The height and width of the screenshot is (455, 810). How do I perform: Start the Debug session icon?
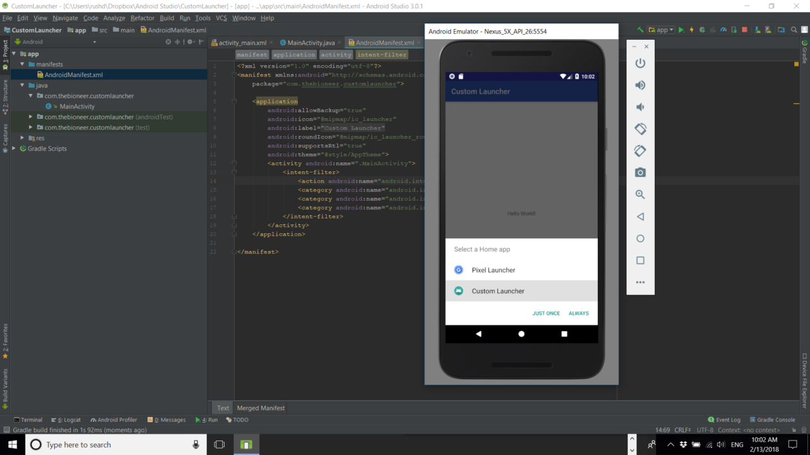coord(701,29)
